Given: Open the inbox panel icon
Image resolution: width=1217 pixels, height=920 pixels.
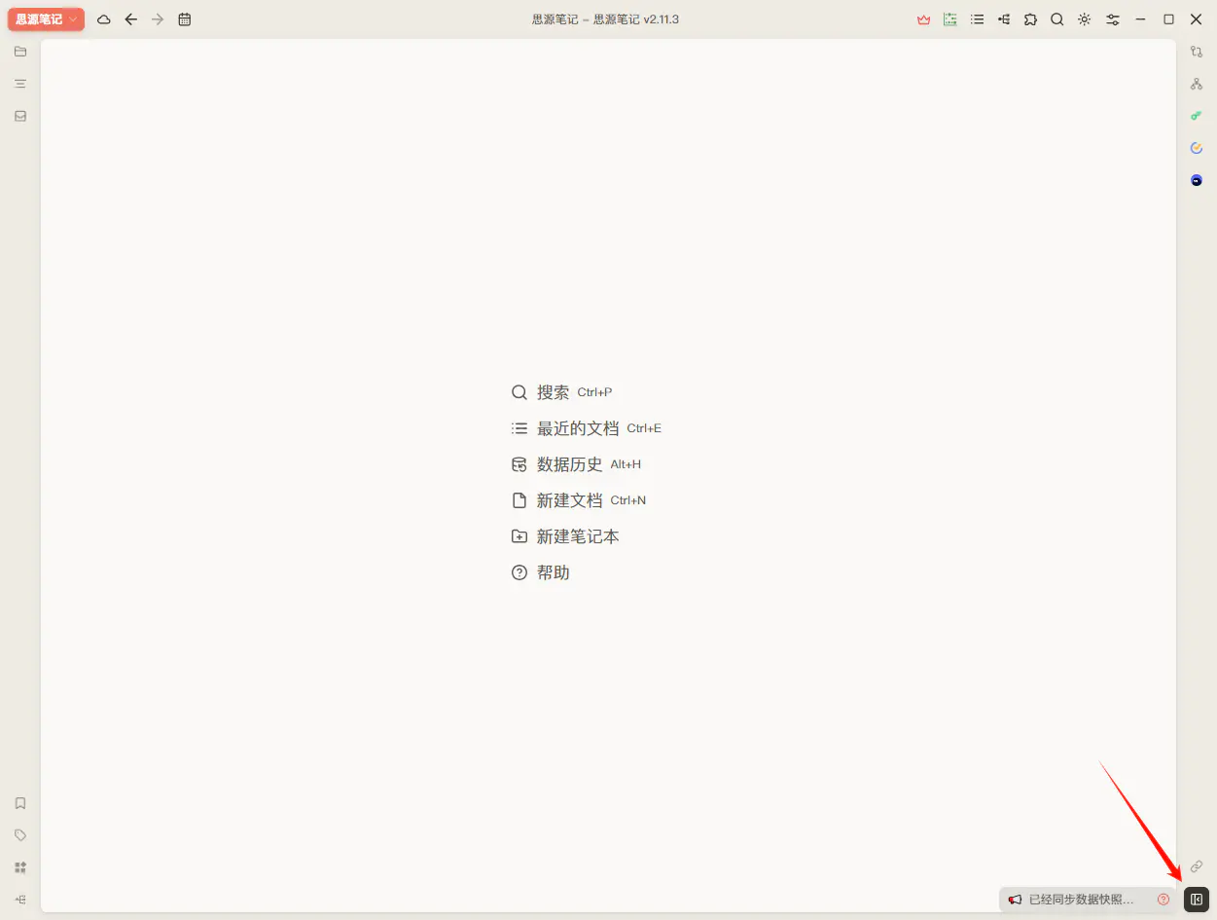Looking at the screenshot, I should (20, 116).
